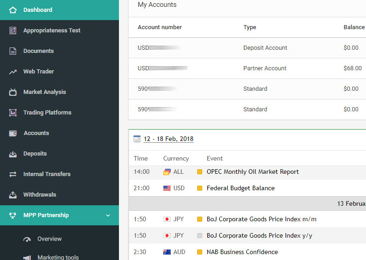Open the Marketing tools link
366x260 pixels.
click(58, 257)
